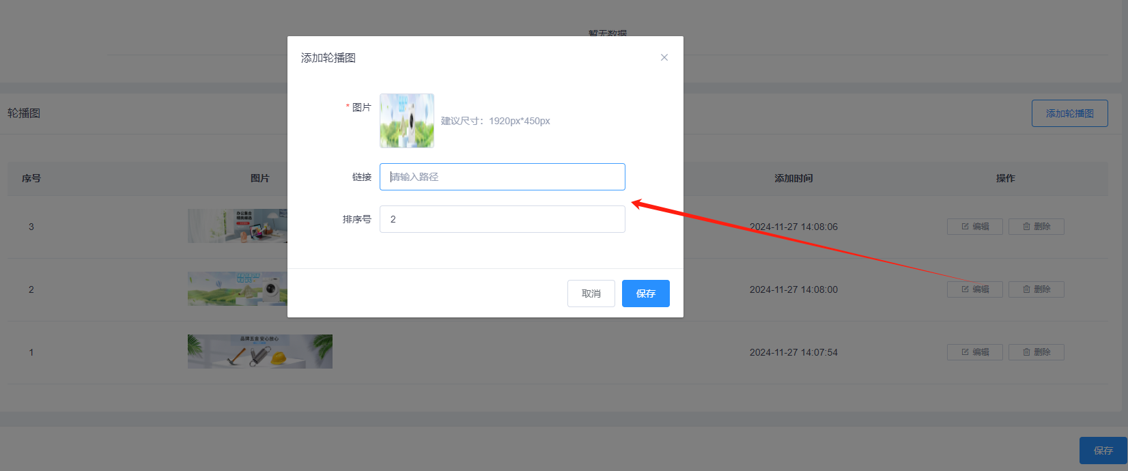
Task: Open the washing machine banner thumbnail in row 2
Action: (x=237, y=289)
